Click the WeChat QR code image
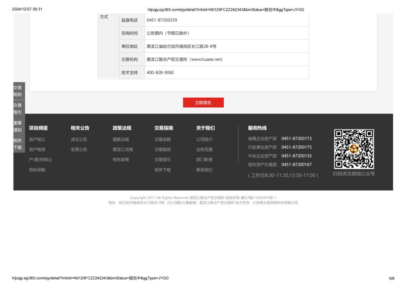 [x=353, y=149]
